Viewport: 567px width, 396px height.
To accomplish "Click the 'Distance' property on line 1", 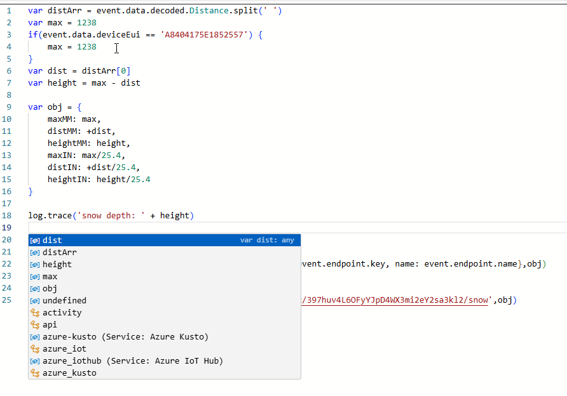I will coord(209,11).
